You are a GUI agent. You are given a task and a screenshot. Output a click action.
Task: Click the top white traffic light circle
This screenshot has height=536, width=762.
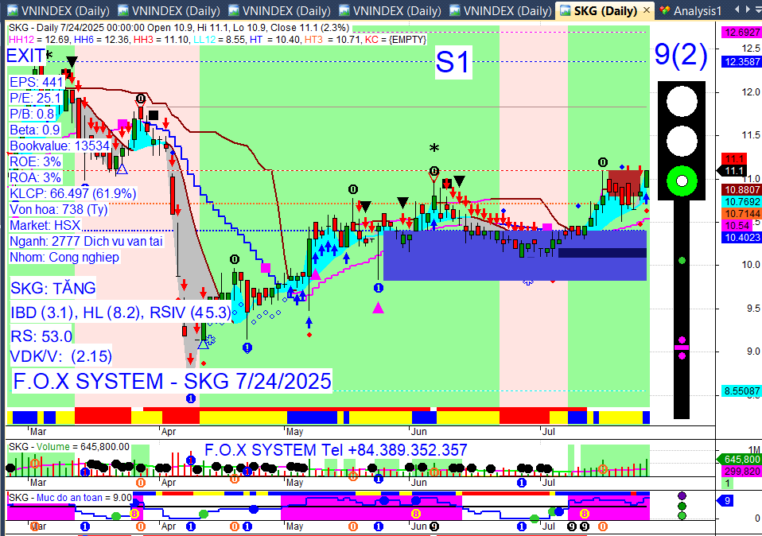tap(682, 101)
